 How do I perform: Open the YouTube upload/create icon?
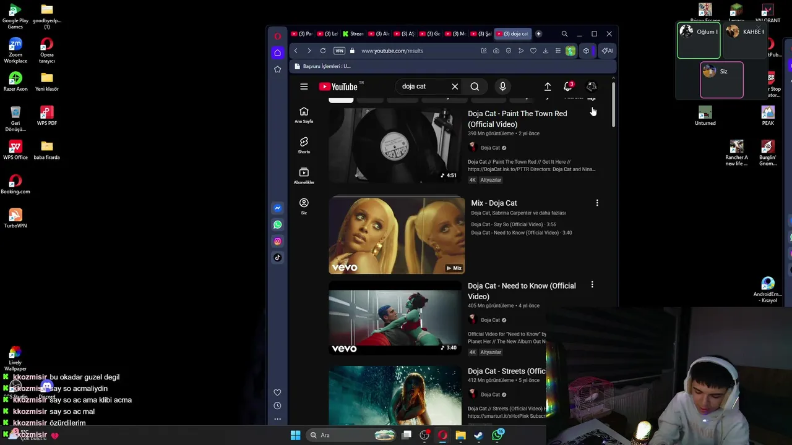[x=548, y=87]
